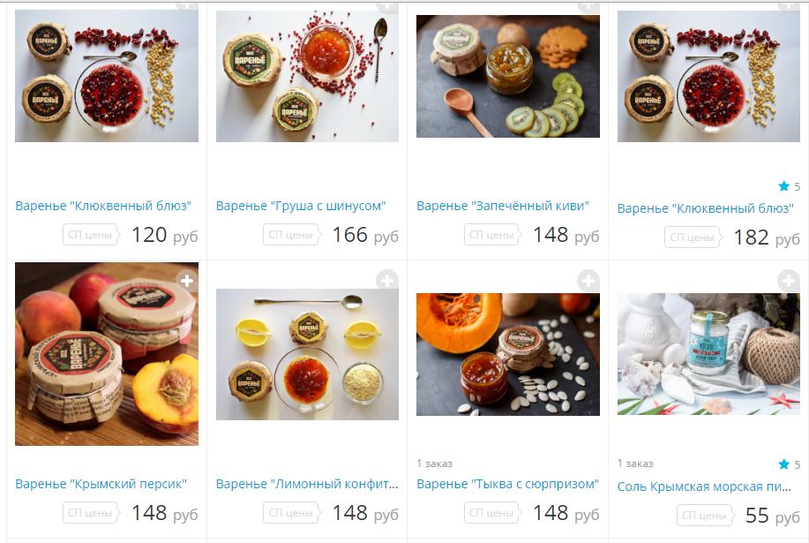Open Варенье "Запечённый киви" product link
Image resolution: width=809 pixels, height=543 pixels.
(503, 206)
